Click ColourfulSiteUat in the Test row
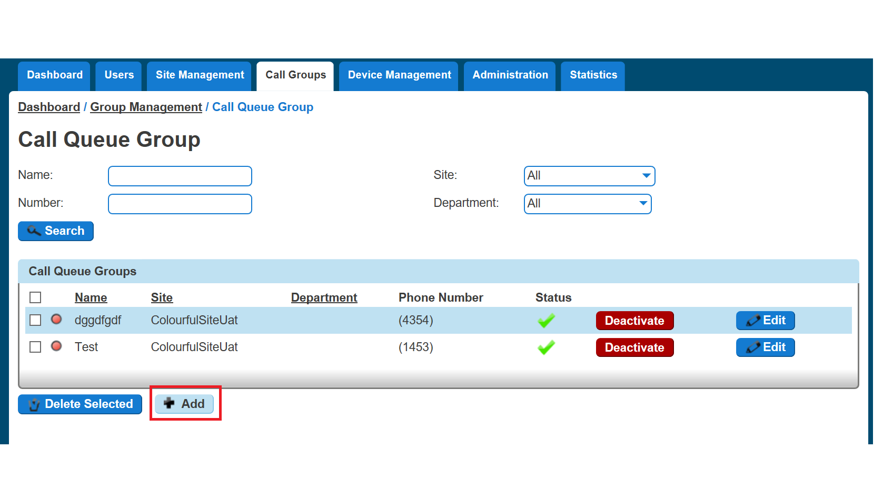Viewport: 893px width, 488px height. tap(194, 347)
